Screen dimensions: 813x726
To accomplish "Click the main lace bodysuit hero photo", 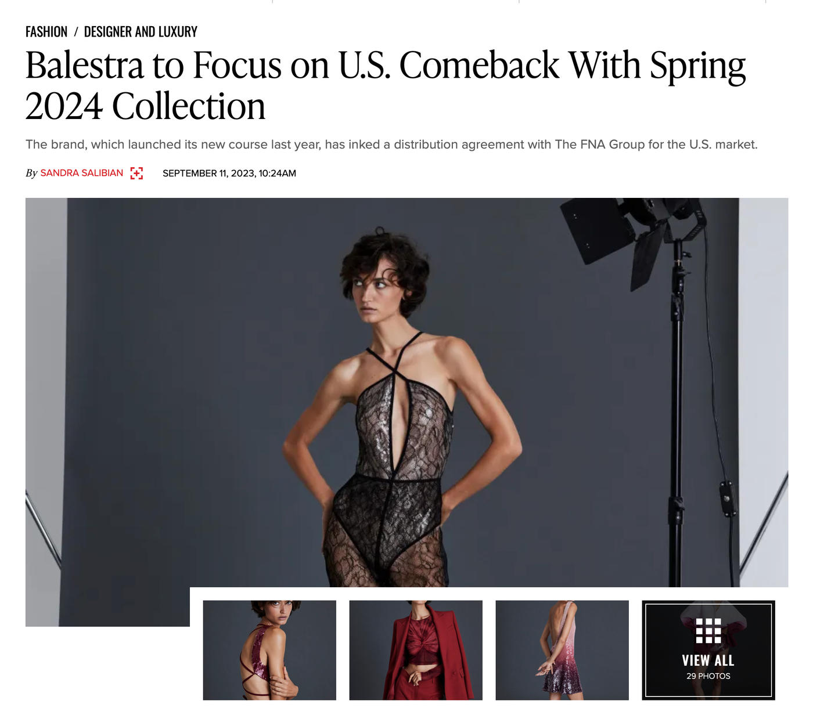I will [406, 392].
